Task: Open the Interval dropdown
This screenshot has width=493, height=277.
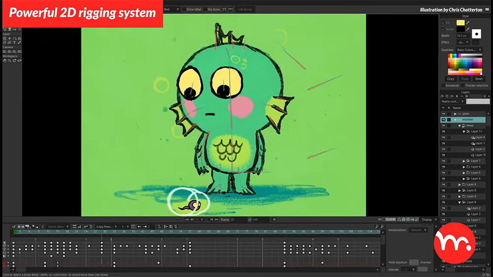Action: click(409, 270)
